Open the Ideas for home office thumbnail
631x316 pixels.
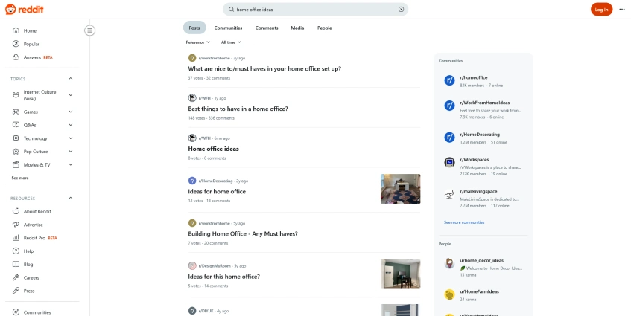pos(400,189)
